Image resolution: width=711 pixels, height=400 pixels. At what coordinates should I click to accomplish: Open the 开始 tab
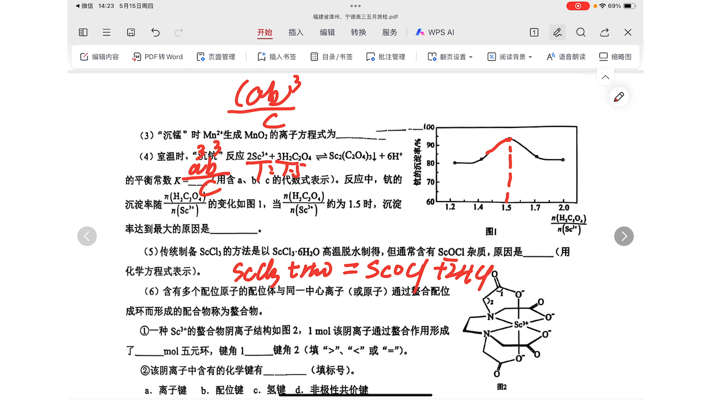(x=265, y=32)
